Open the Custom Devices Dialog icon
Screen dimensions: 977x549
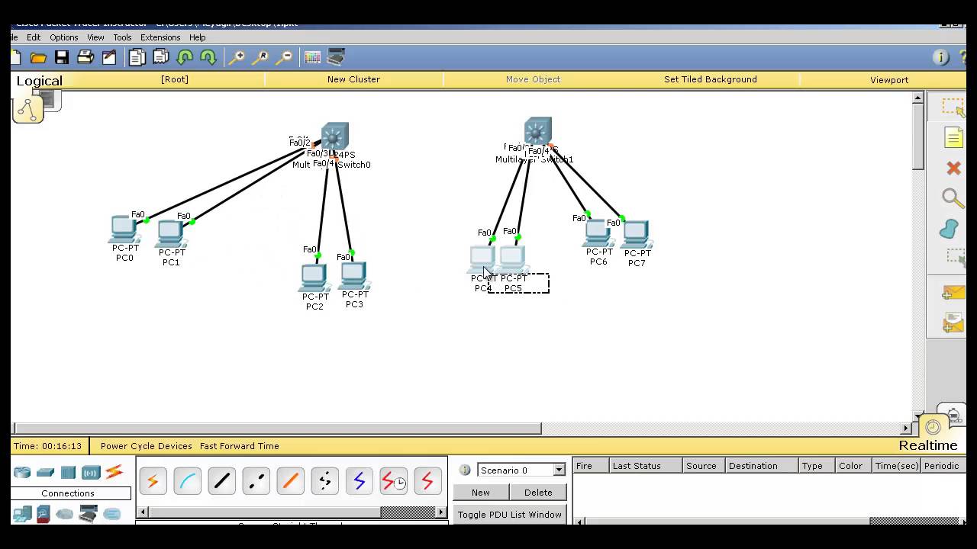(x=336, y=57)
